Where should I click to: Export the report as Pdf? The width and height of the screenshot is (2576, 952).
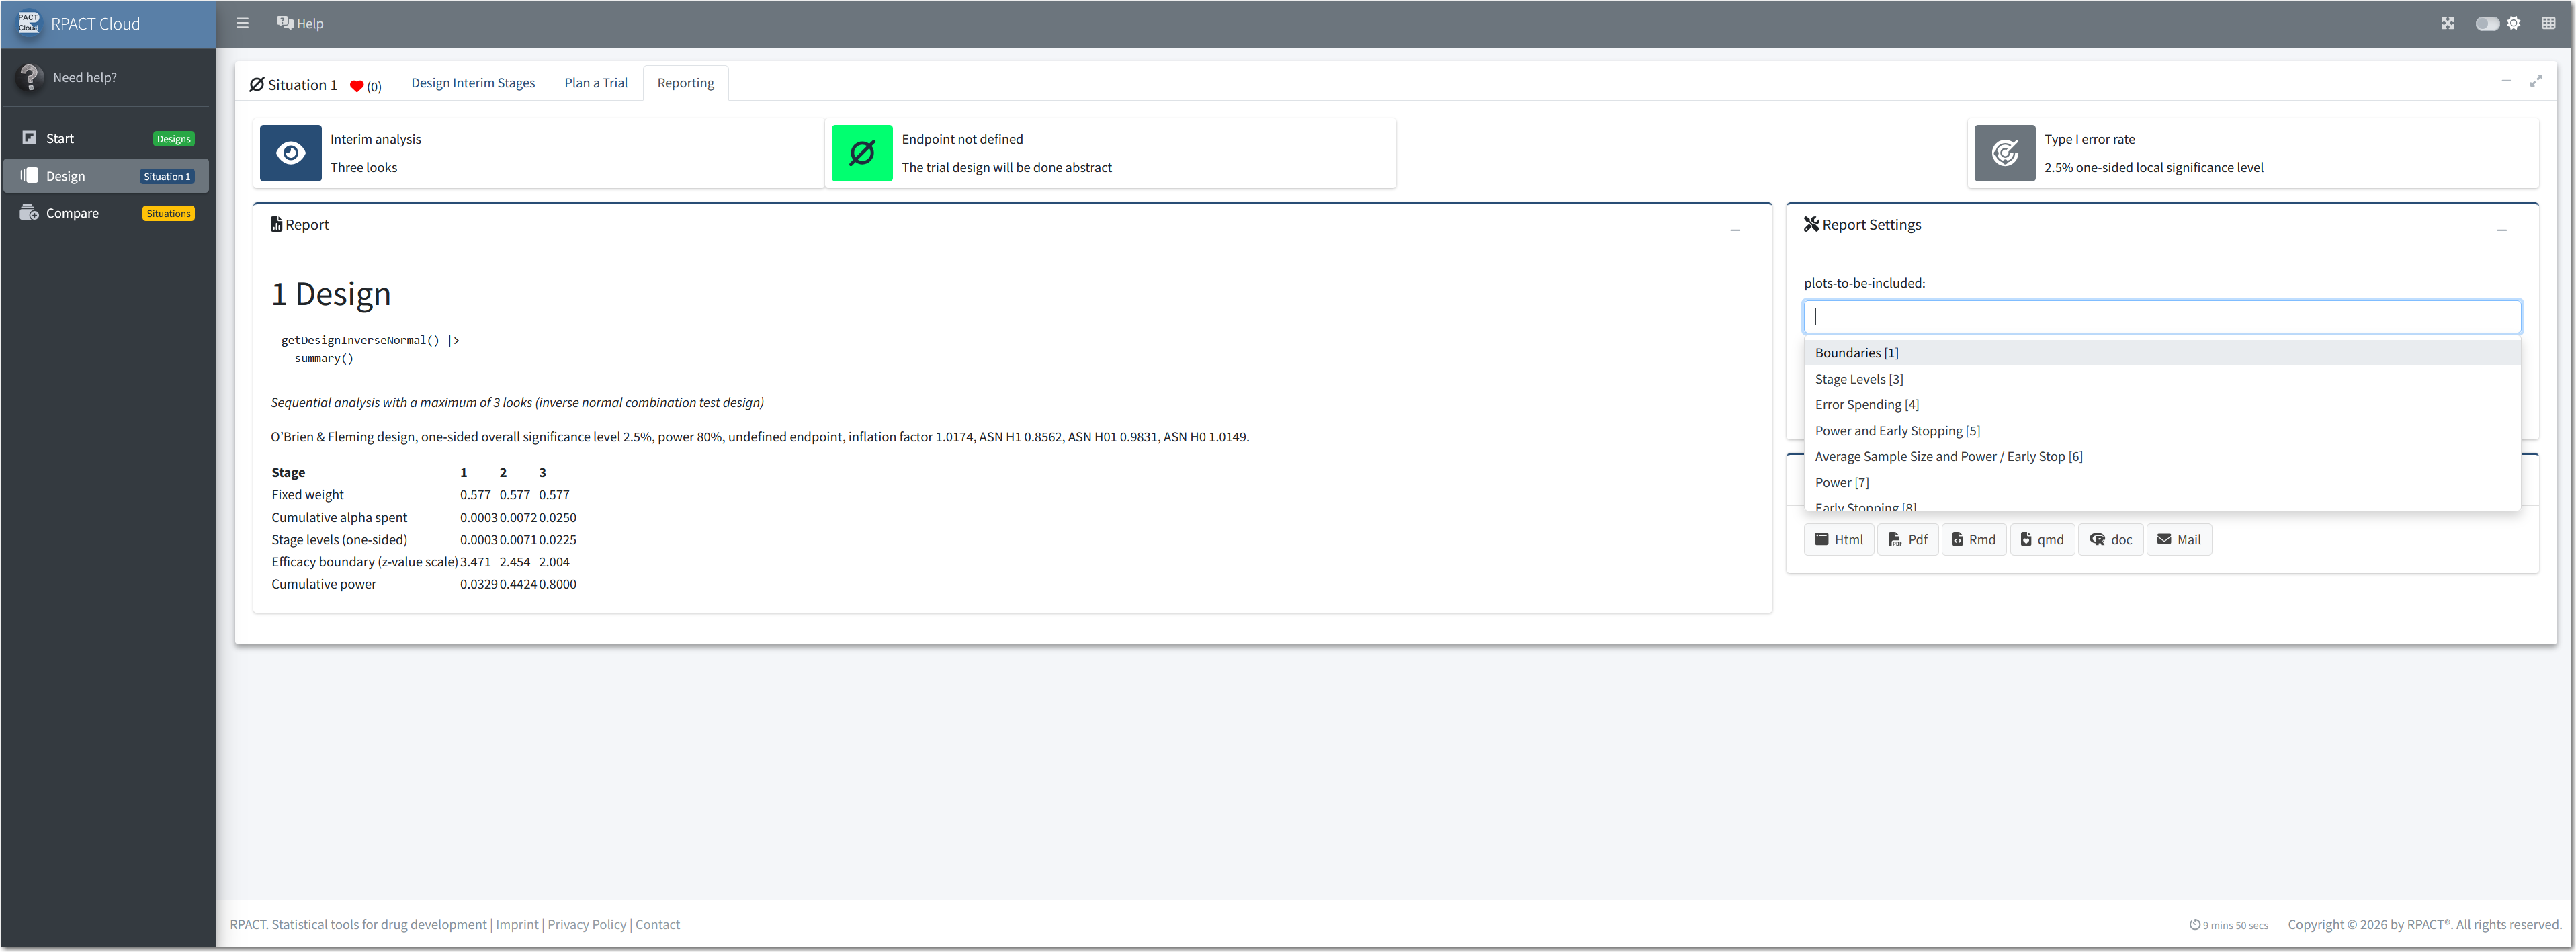click(x=1907, y=540)
